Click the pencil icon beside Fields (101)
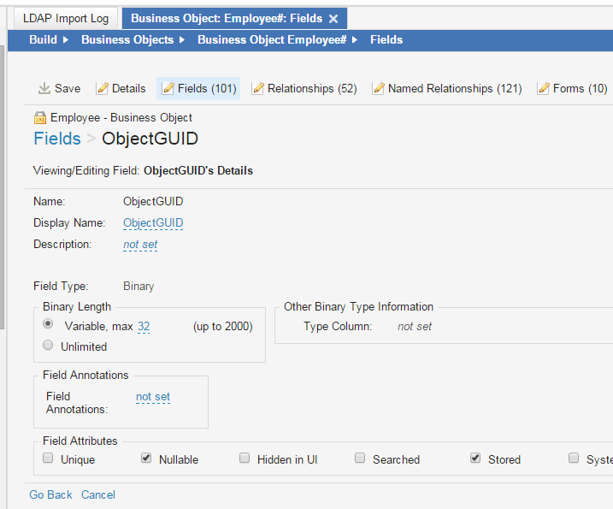The image size is (613, 509). pyautogui.click(x=168, y=88)
